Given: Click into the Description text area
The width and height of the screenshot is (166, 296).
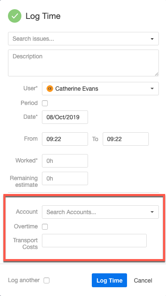Looking at the screenshot, I should coord(83,63).
